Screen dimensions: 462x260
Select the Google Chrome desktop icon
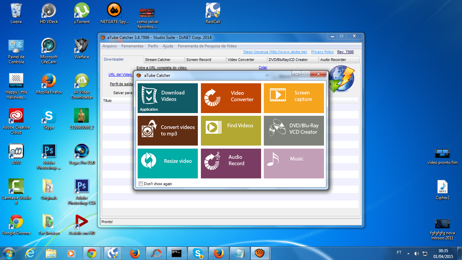(x=16, y=225)
